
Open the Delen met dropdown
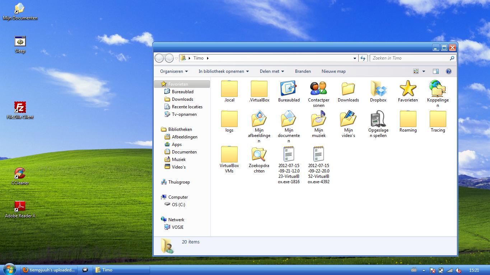(272, 71)
